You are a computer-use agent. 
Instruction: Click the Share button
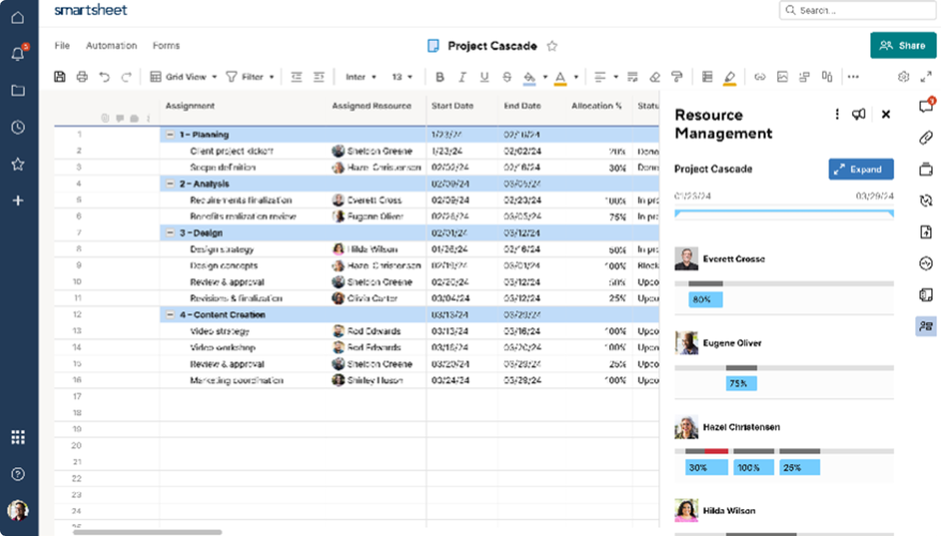(x=903, y=45)
